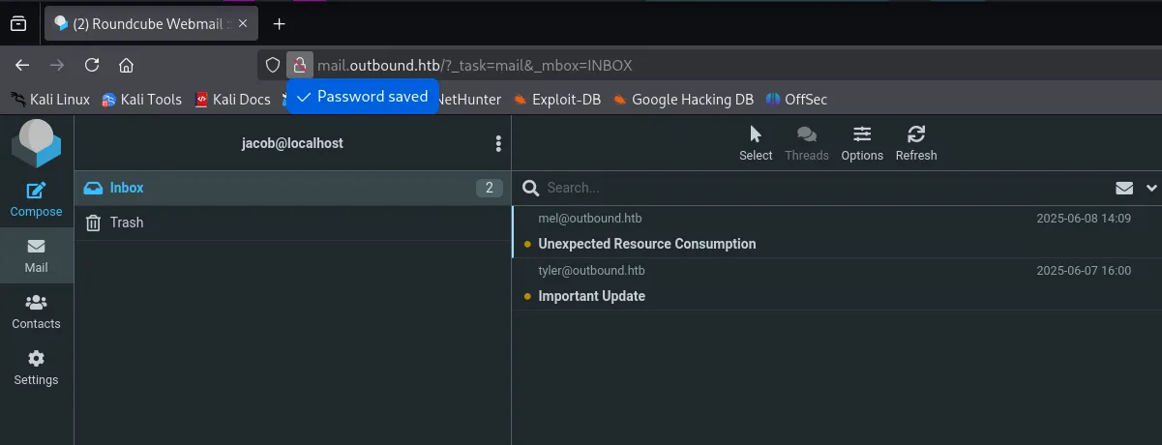The height and width of the screenshot is (445, 1162).
Task: Click the Mail sidebar icon
Action: 36,255
